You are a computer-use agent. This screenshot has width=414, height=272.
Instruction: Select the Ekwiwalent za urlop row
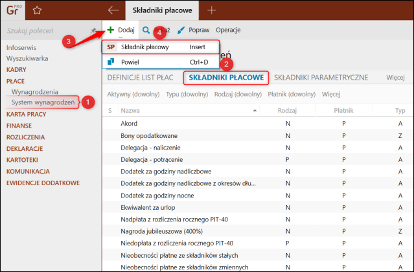pos(257,207)
